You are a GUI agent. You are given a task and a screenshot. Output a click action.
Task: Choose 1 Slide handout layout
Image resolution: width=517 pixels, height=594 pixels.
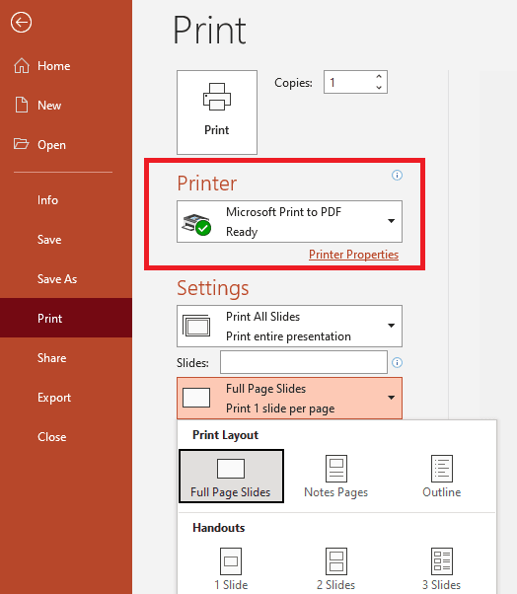tap(231, 568)
